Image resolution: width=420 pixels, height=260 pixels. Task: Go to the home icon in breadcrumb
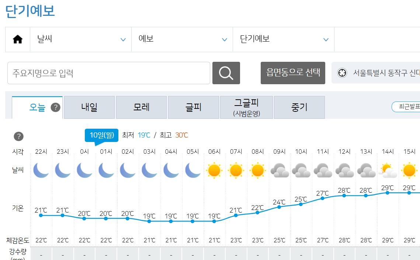click(x=18, y=39)
